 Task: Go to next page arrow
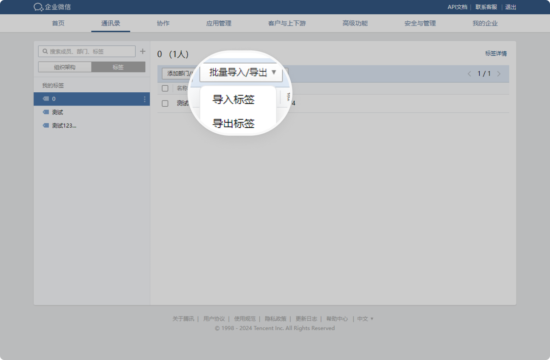(x=499, y=74)
